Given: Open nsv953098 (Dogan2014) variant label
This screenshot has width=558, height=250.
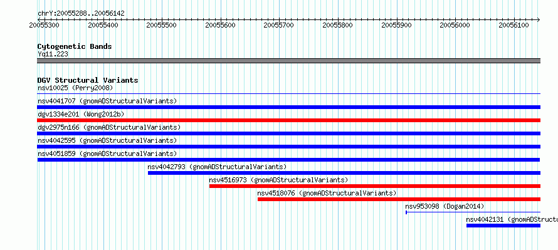Looking at the screenshot, I should pos(445,206).
